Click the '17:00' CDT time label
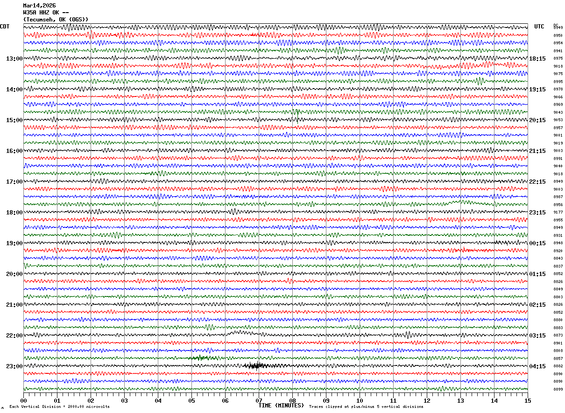Image resolution: width=565 pixels, height=413 pixels. coord(14,182)
